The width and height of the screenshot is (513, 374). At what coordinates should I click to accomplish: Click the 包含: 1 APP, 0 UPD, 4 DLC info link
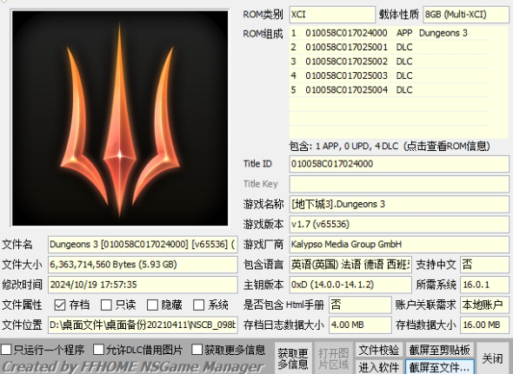(x=390, y=146)
